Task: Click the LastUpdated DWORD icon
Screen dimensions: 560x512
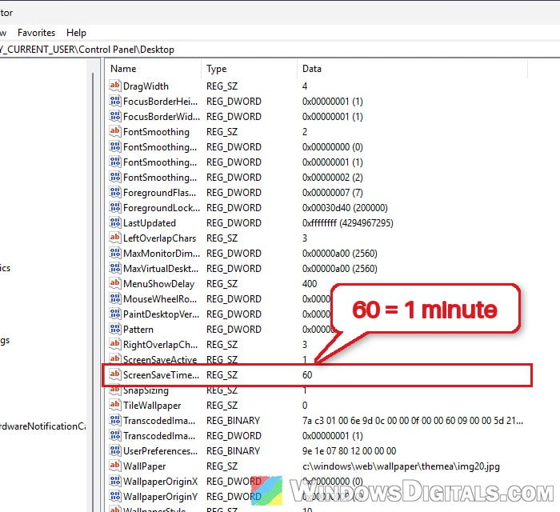Action: (x=114, y=222)
